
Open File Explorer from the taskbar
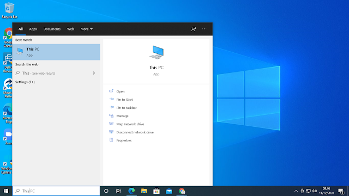pos(144,191)
